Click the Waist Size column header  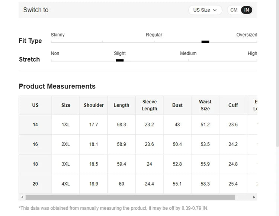coord(205,105)
